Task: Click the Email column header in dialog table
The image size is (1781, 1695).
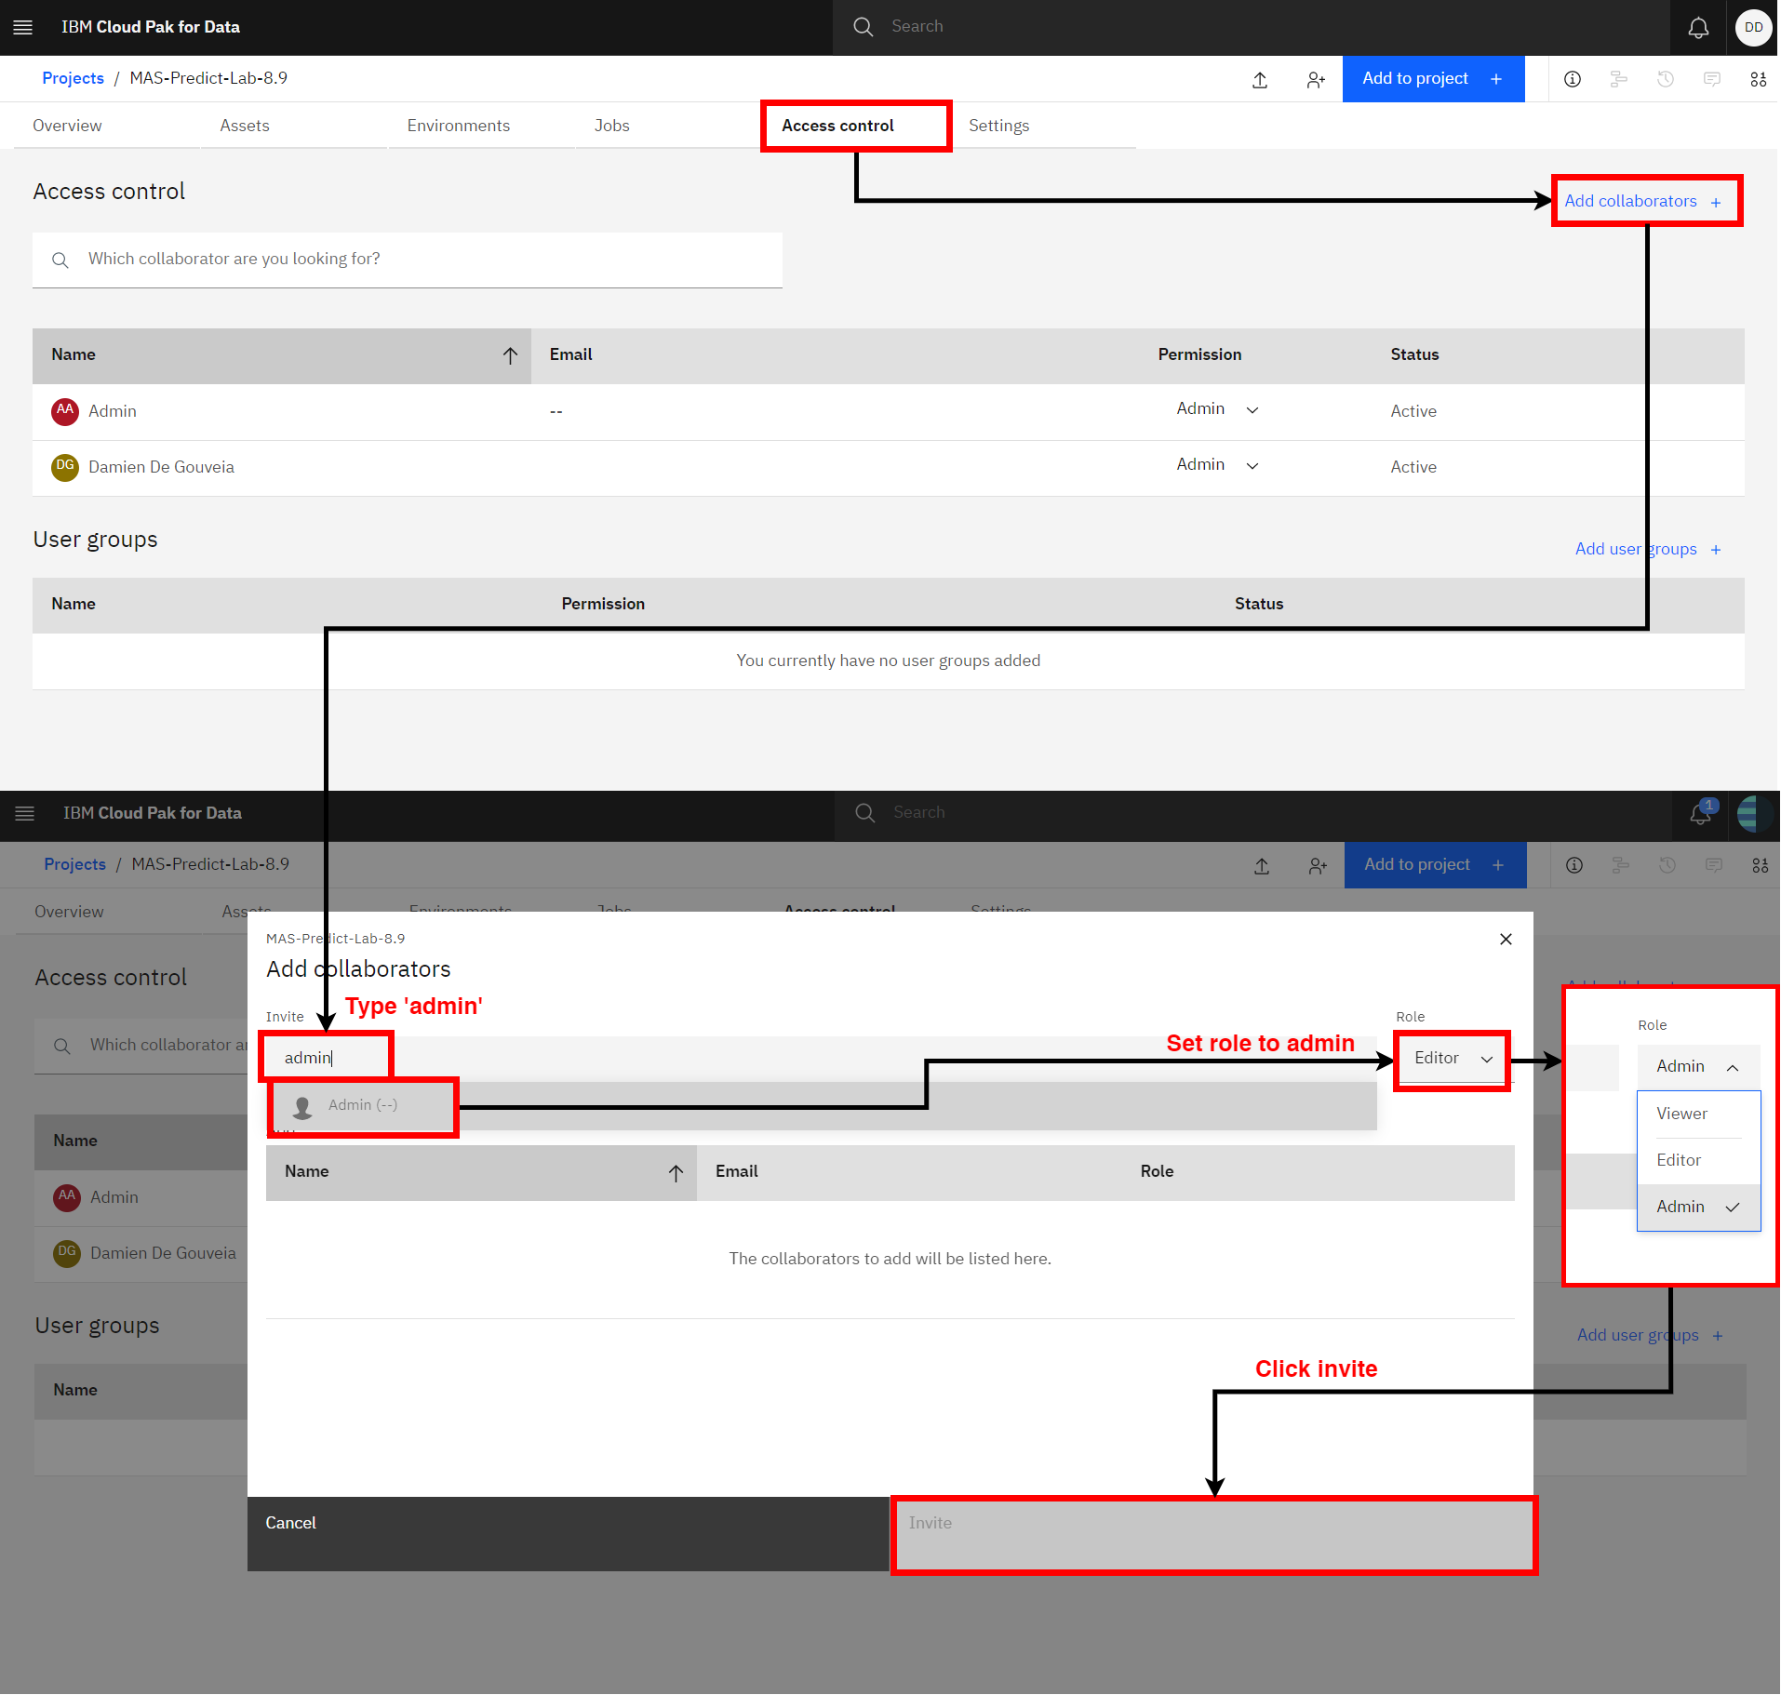Action: click(736, 1171)
